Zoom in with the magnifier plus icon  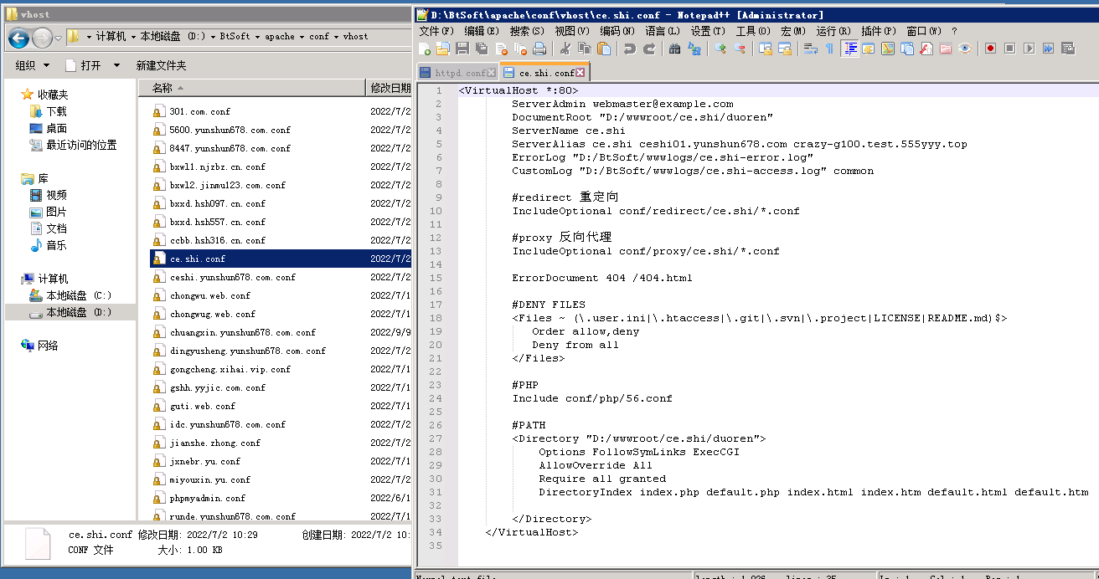720,49
